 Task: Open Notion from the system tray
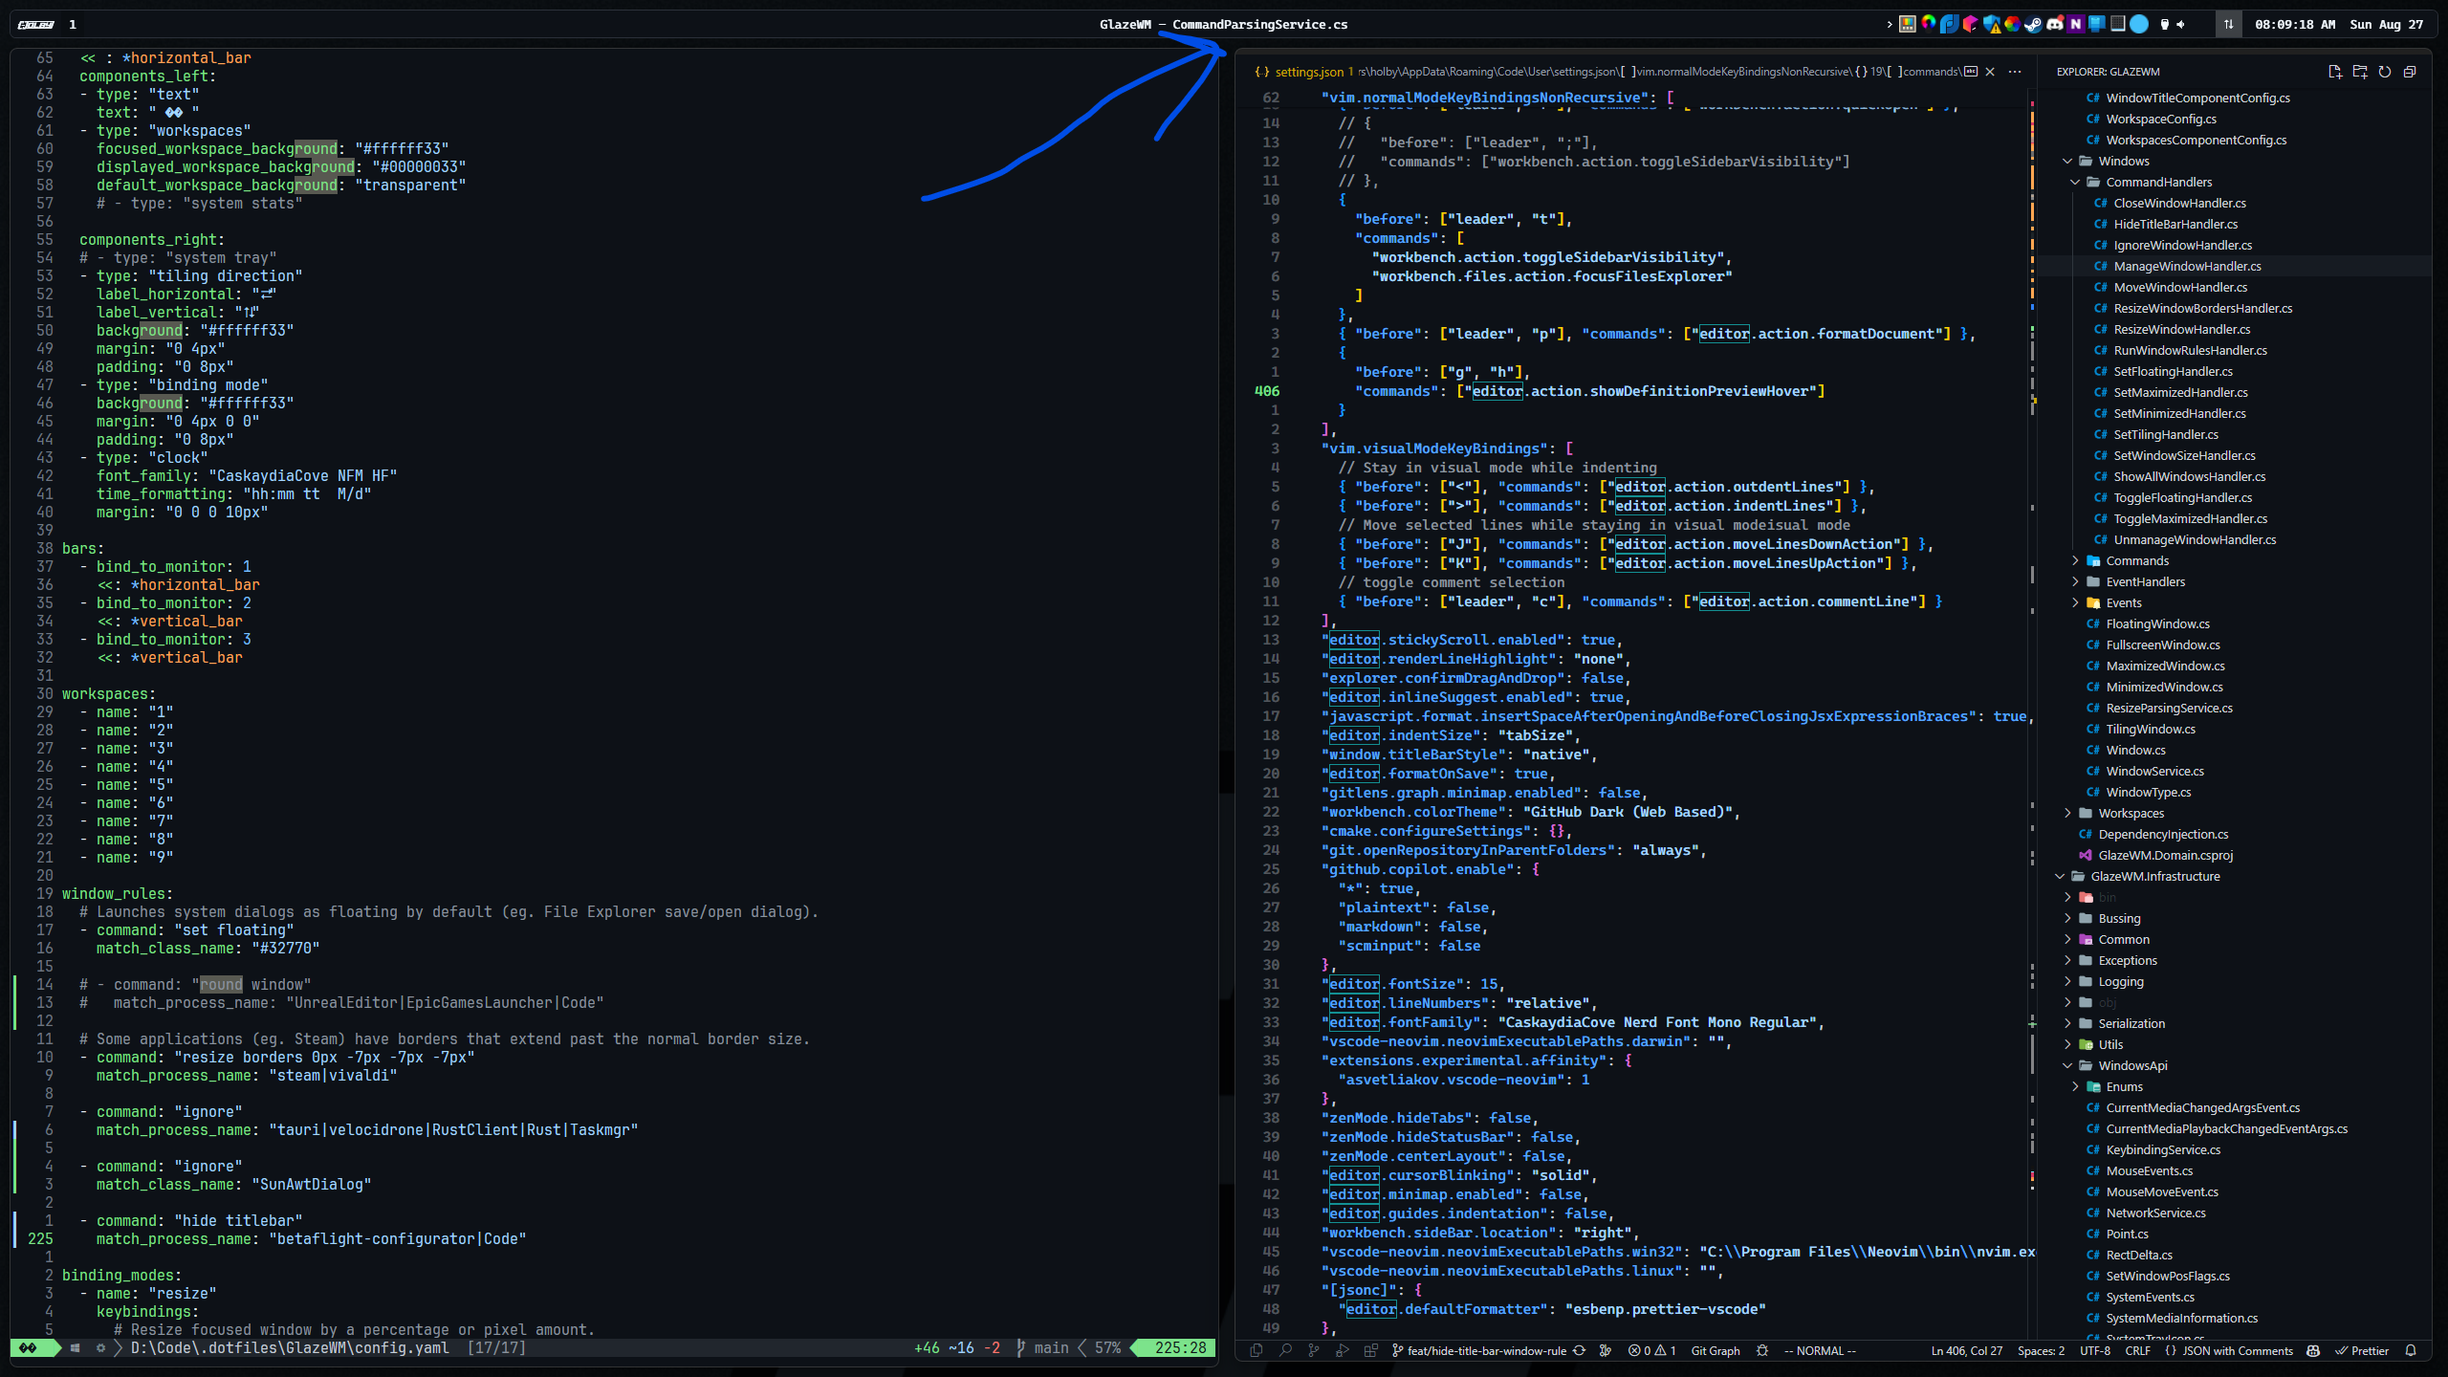(2077, 24)
